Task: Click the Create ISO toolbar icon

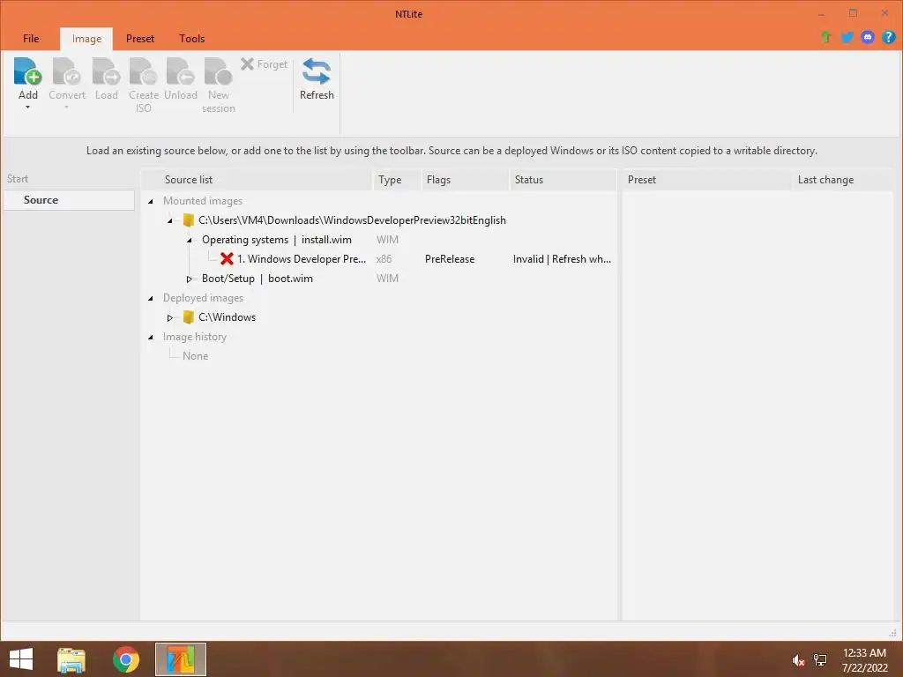Action: (144, 71)
